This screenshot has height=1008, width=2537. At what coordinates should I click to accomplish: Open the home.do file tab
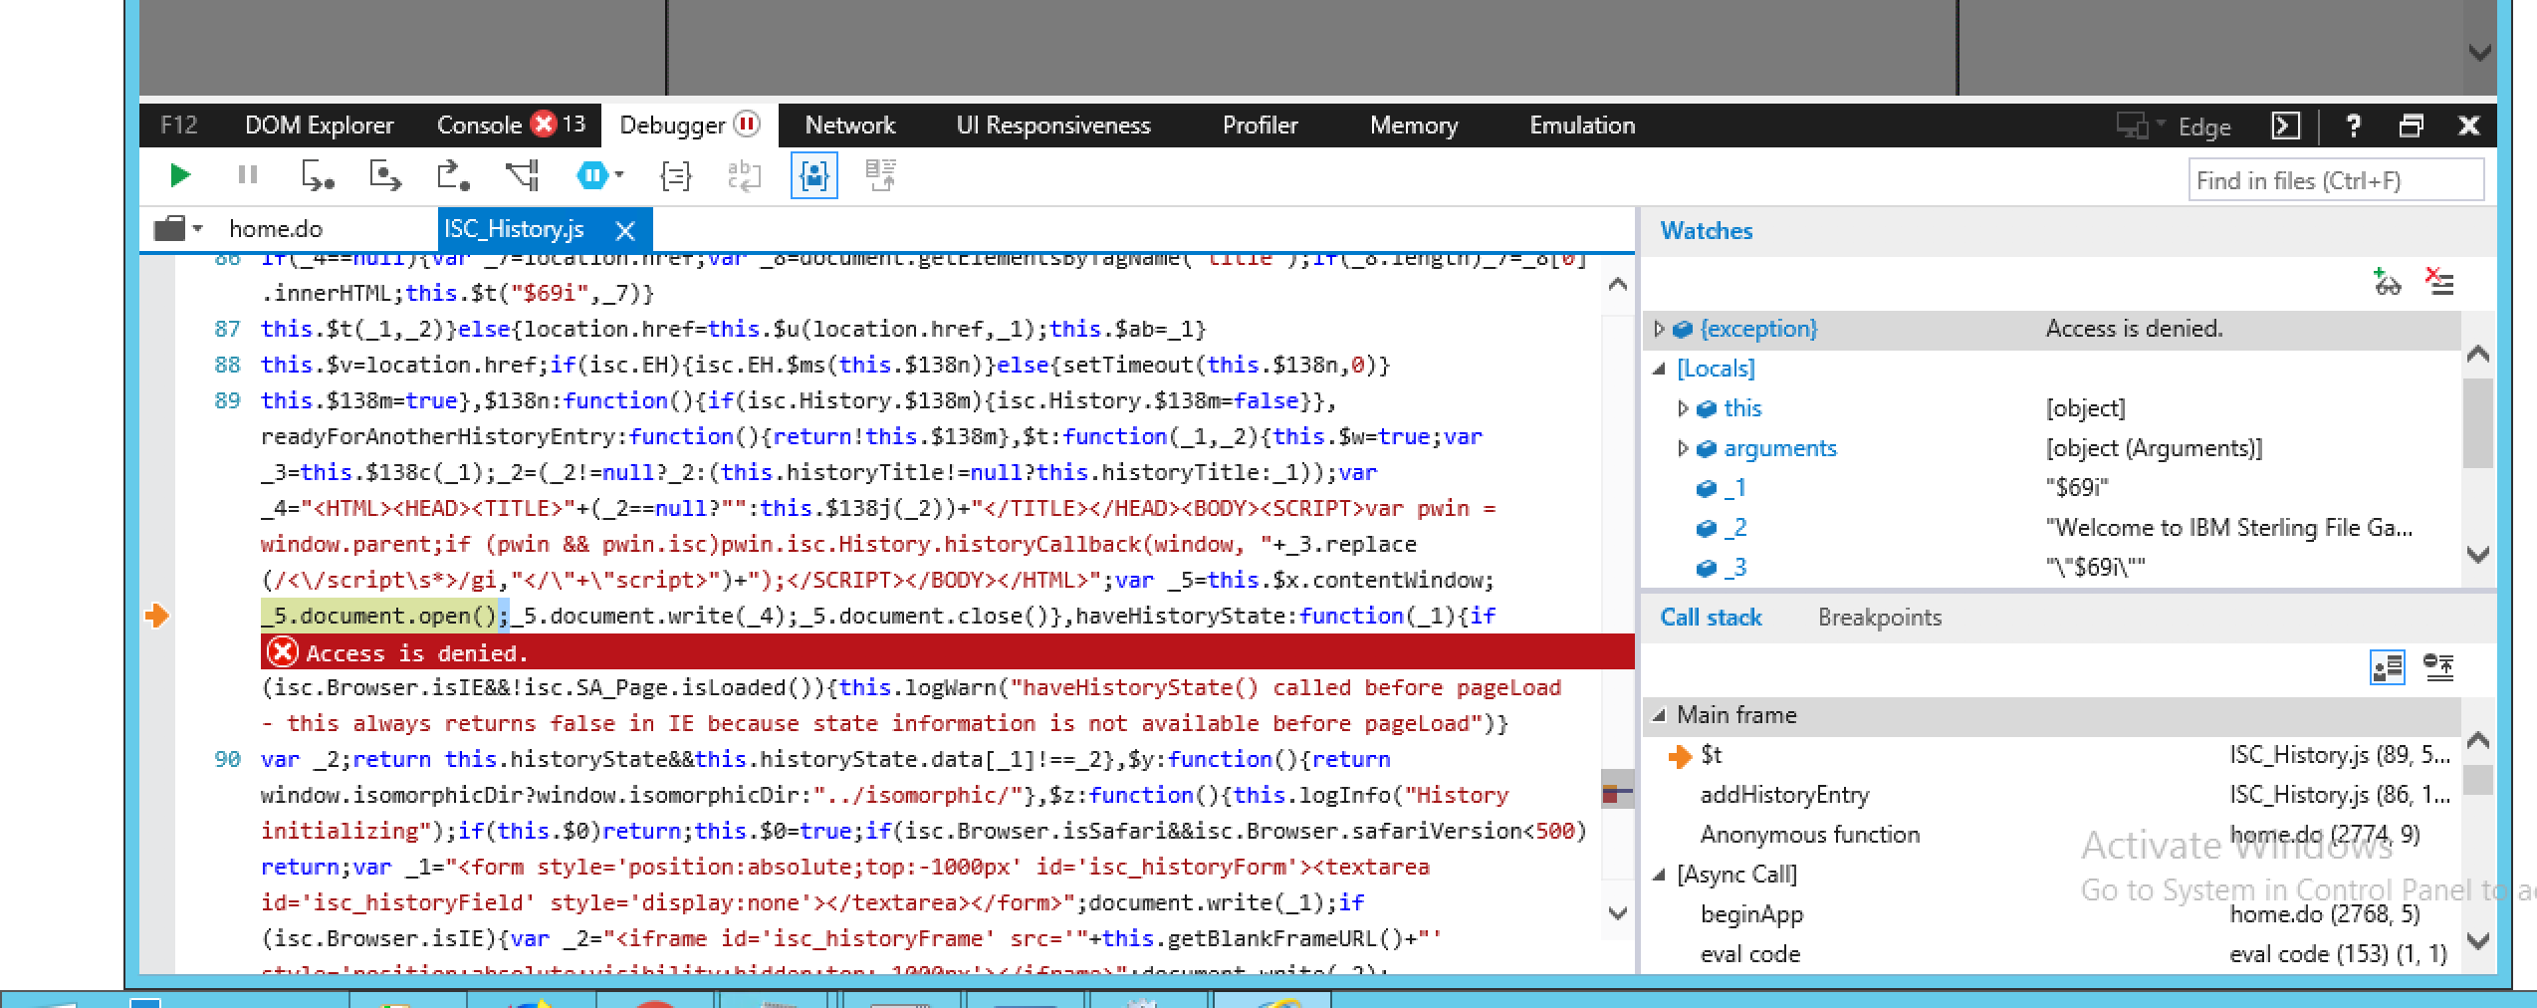[x=275, y=229]
